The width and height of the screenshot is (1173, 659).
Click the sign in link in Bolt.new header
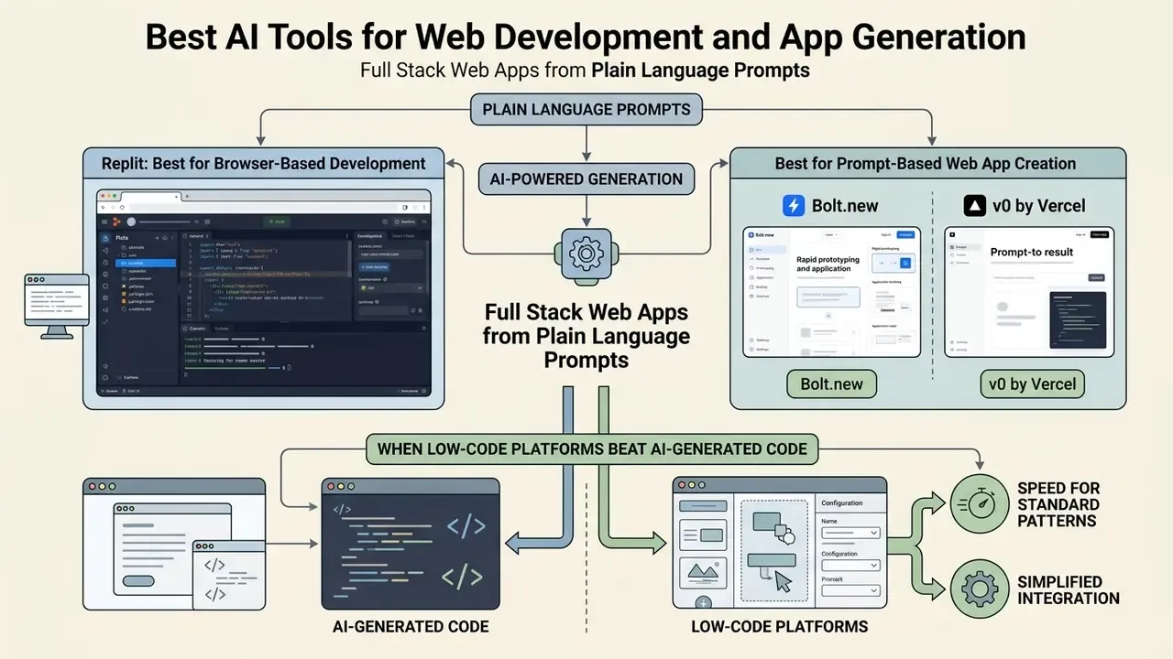click(886, 234)
